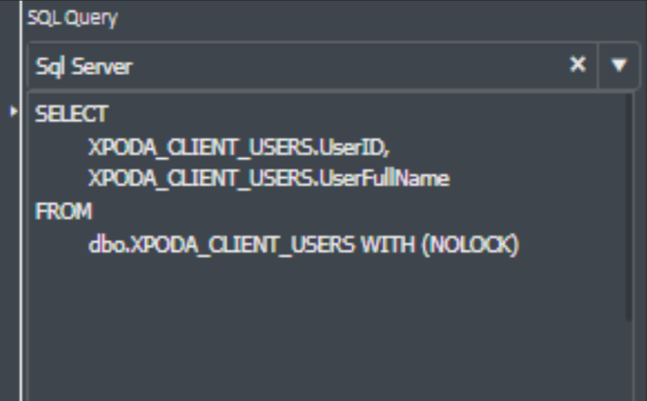The height and width of the screenshot is (401, 647).
Task: Click the UserID column name in query
Action: click(352, 147)
